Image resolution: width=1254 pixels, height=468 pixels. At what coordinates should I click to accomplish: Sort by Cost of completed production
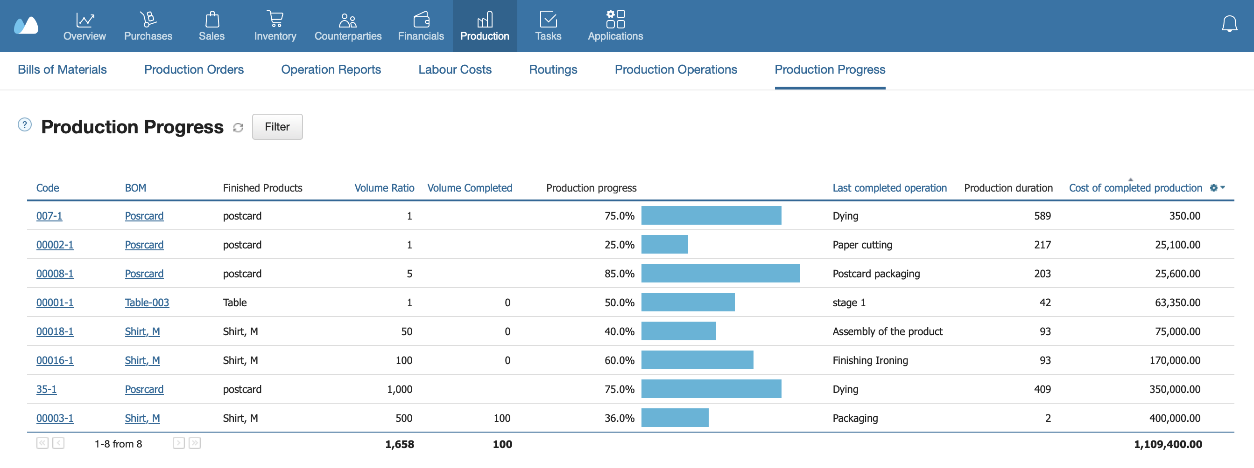1135,188
